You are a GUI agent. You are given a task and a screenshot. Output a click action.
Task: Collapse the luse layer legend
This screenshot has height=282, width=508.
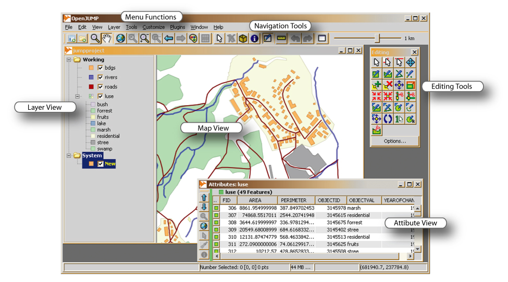(77, 96)
